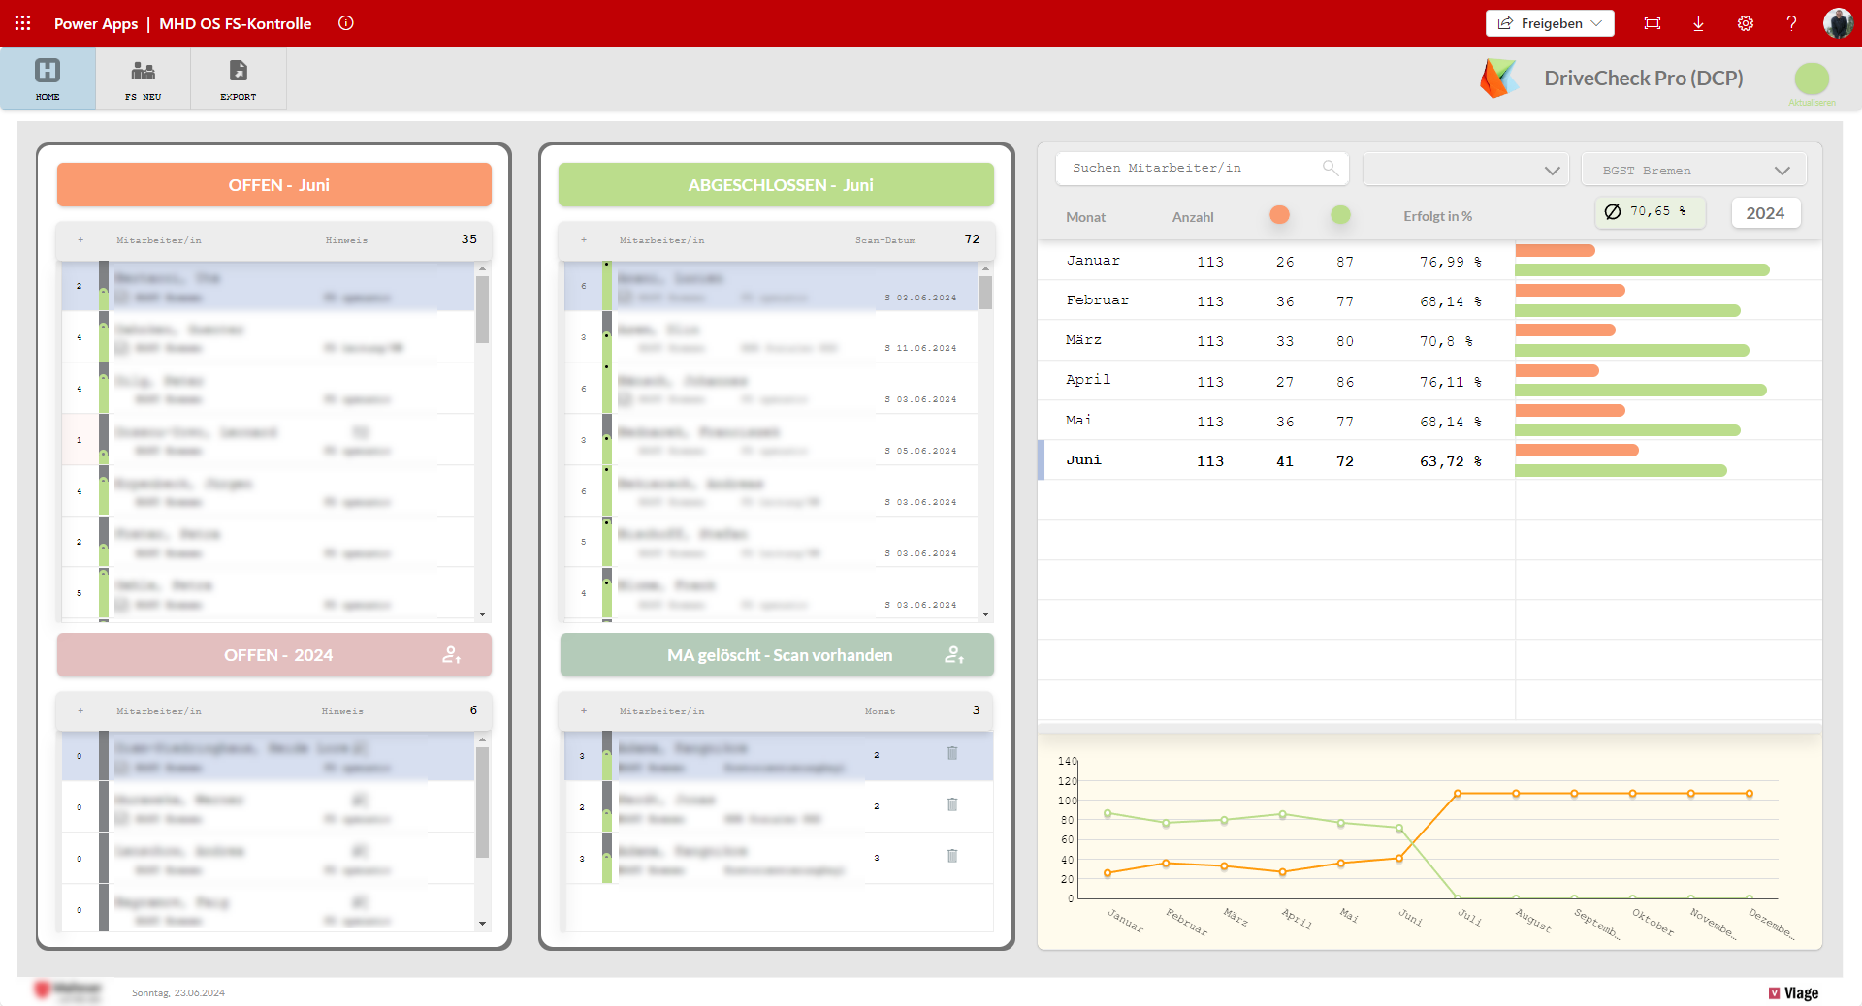Click OFFEN - 2024 list scroll-up arrow
The height and width of the screenshot is (1006, 1862).
click(482, 739)
